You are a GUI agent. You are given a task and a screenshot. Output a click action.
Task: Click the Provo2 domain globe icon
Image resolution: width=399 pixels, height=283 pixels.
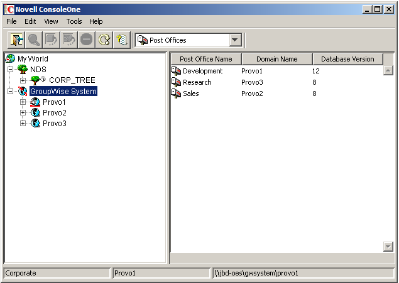pyautogui.click(x=35, y=112)
